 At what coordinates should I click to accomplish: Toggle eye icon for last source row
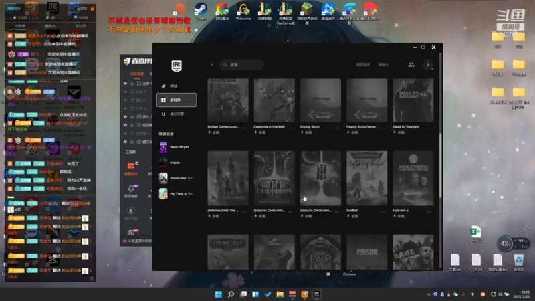tap(125, 142)
